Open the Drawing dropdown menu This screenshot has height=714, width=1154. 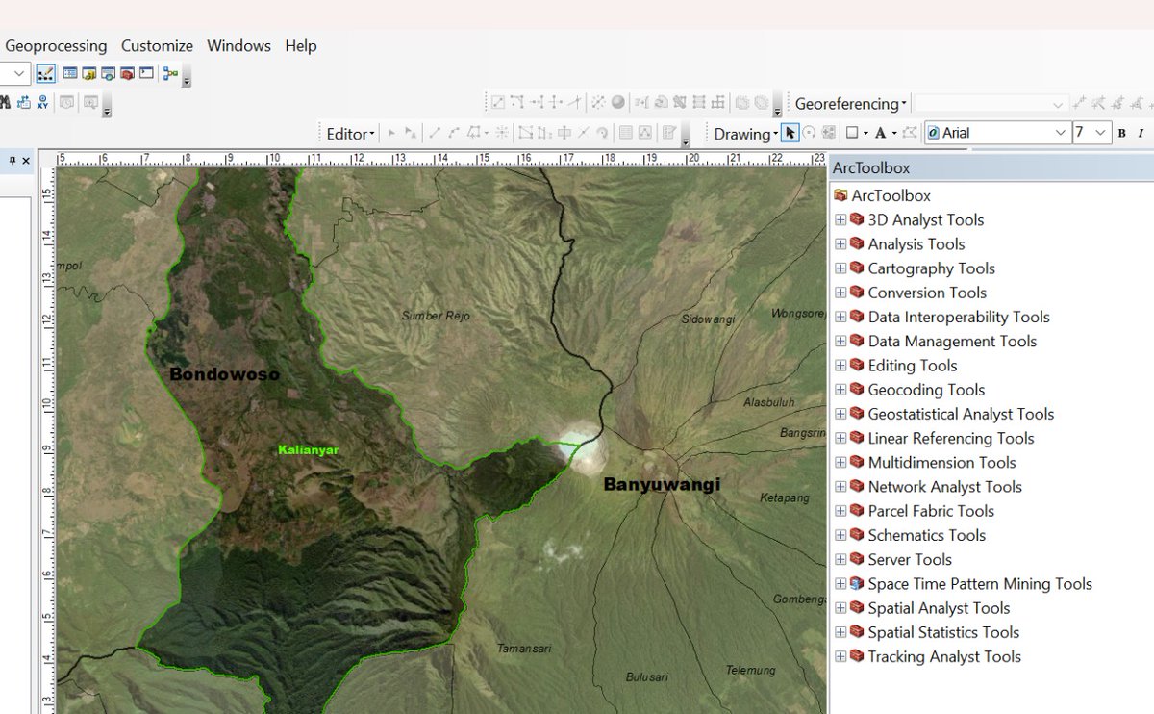[x=745, y=134]
